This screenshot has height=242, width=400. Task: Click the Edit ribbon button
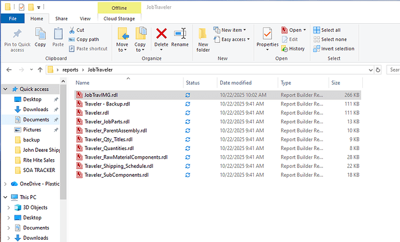[x=290, y=39]
